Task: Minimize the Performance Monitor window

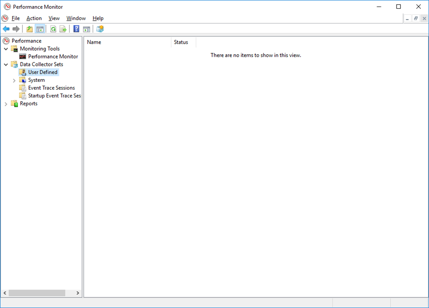Action: [x=379, y=6]
